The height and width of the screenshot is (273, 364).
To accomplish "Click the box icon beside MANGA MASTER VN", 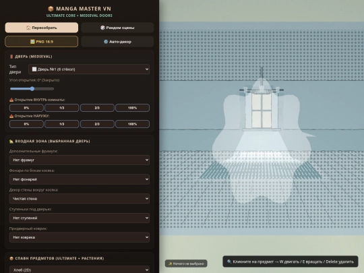I will tap(51, 9).
